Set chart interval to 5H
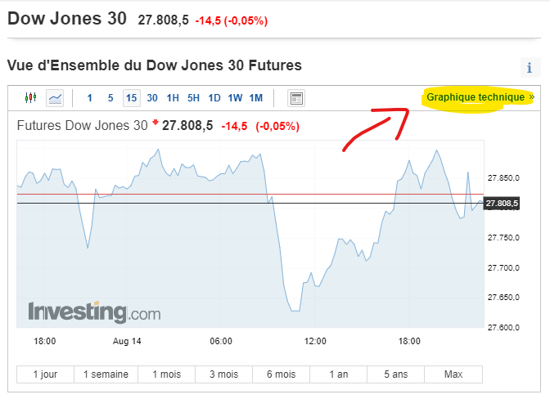The image size is (550, 399). point(193,98)
